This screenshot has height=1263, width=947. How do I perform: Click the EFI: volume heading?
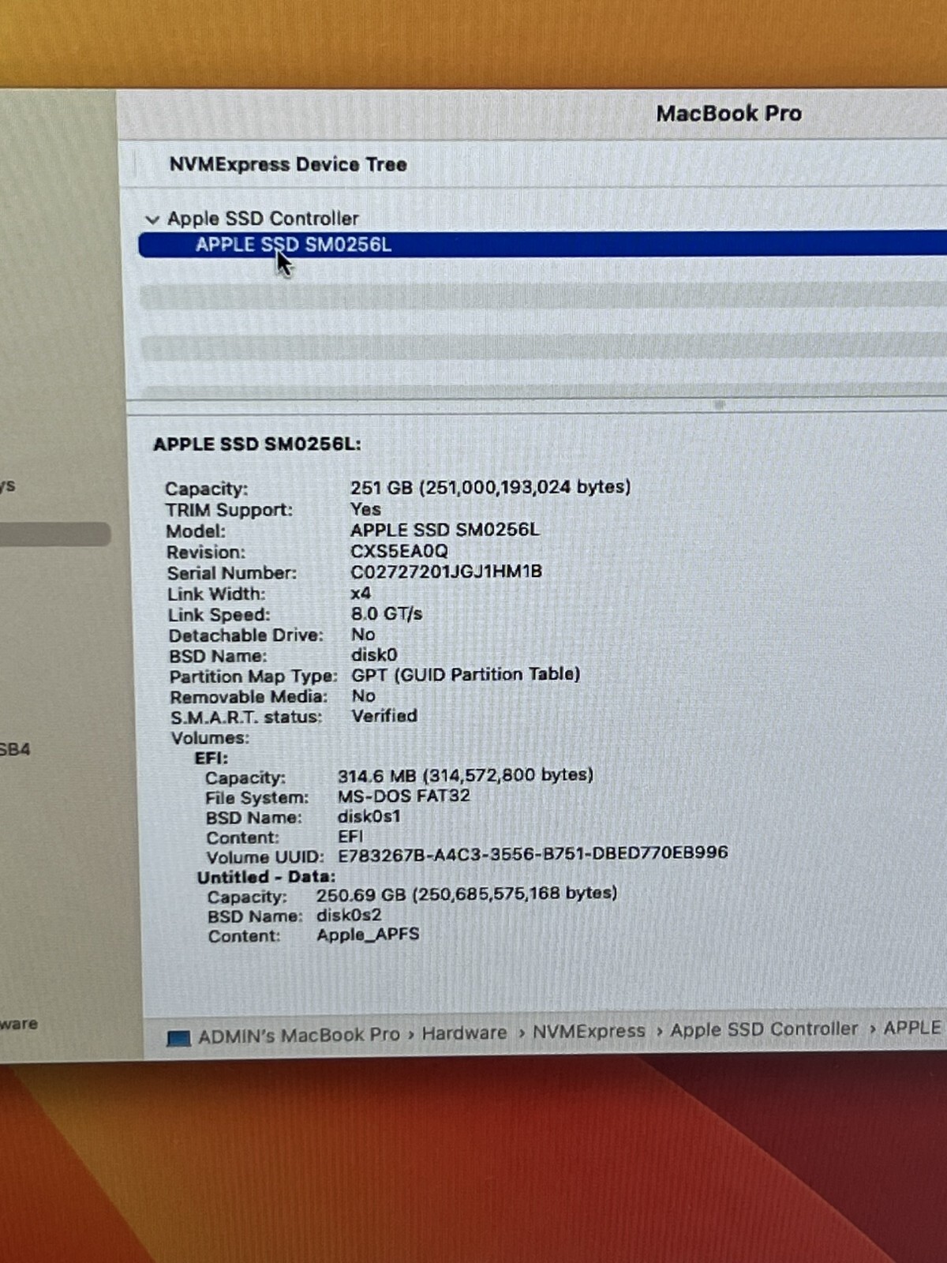pos(211,758)
